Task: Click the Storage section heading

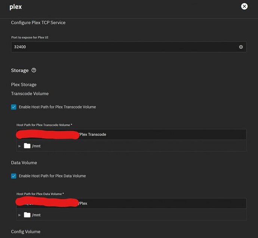Action: [x=20, y=70]
